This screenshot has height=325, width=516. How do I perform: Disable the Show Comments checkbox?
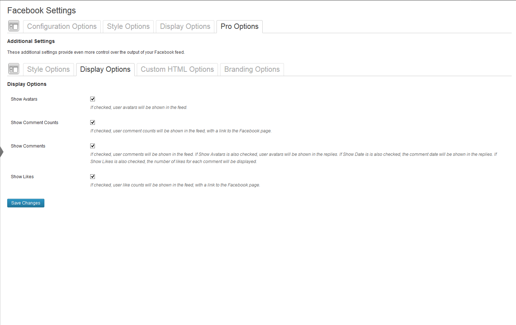pos(93,146)
